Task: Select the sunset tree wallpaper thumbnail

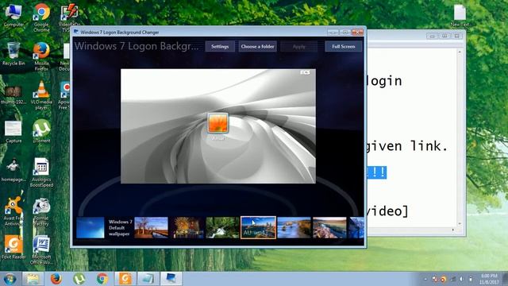Action: [x=152, y=228]
